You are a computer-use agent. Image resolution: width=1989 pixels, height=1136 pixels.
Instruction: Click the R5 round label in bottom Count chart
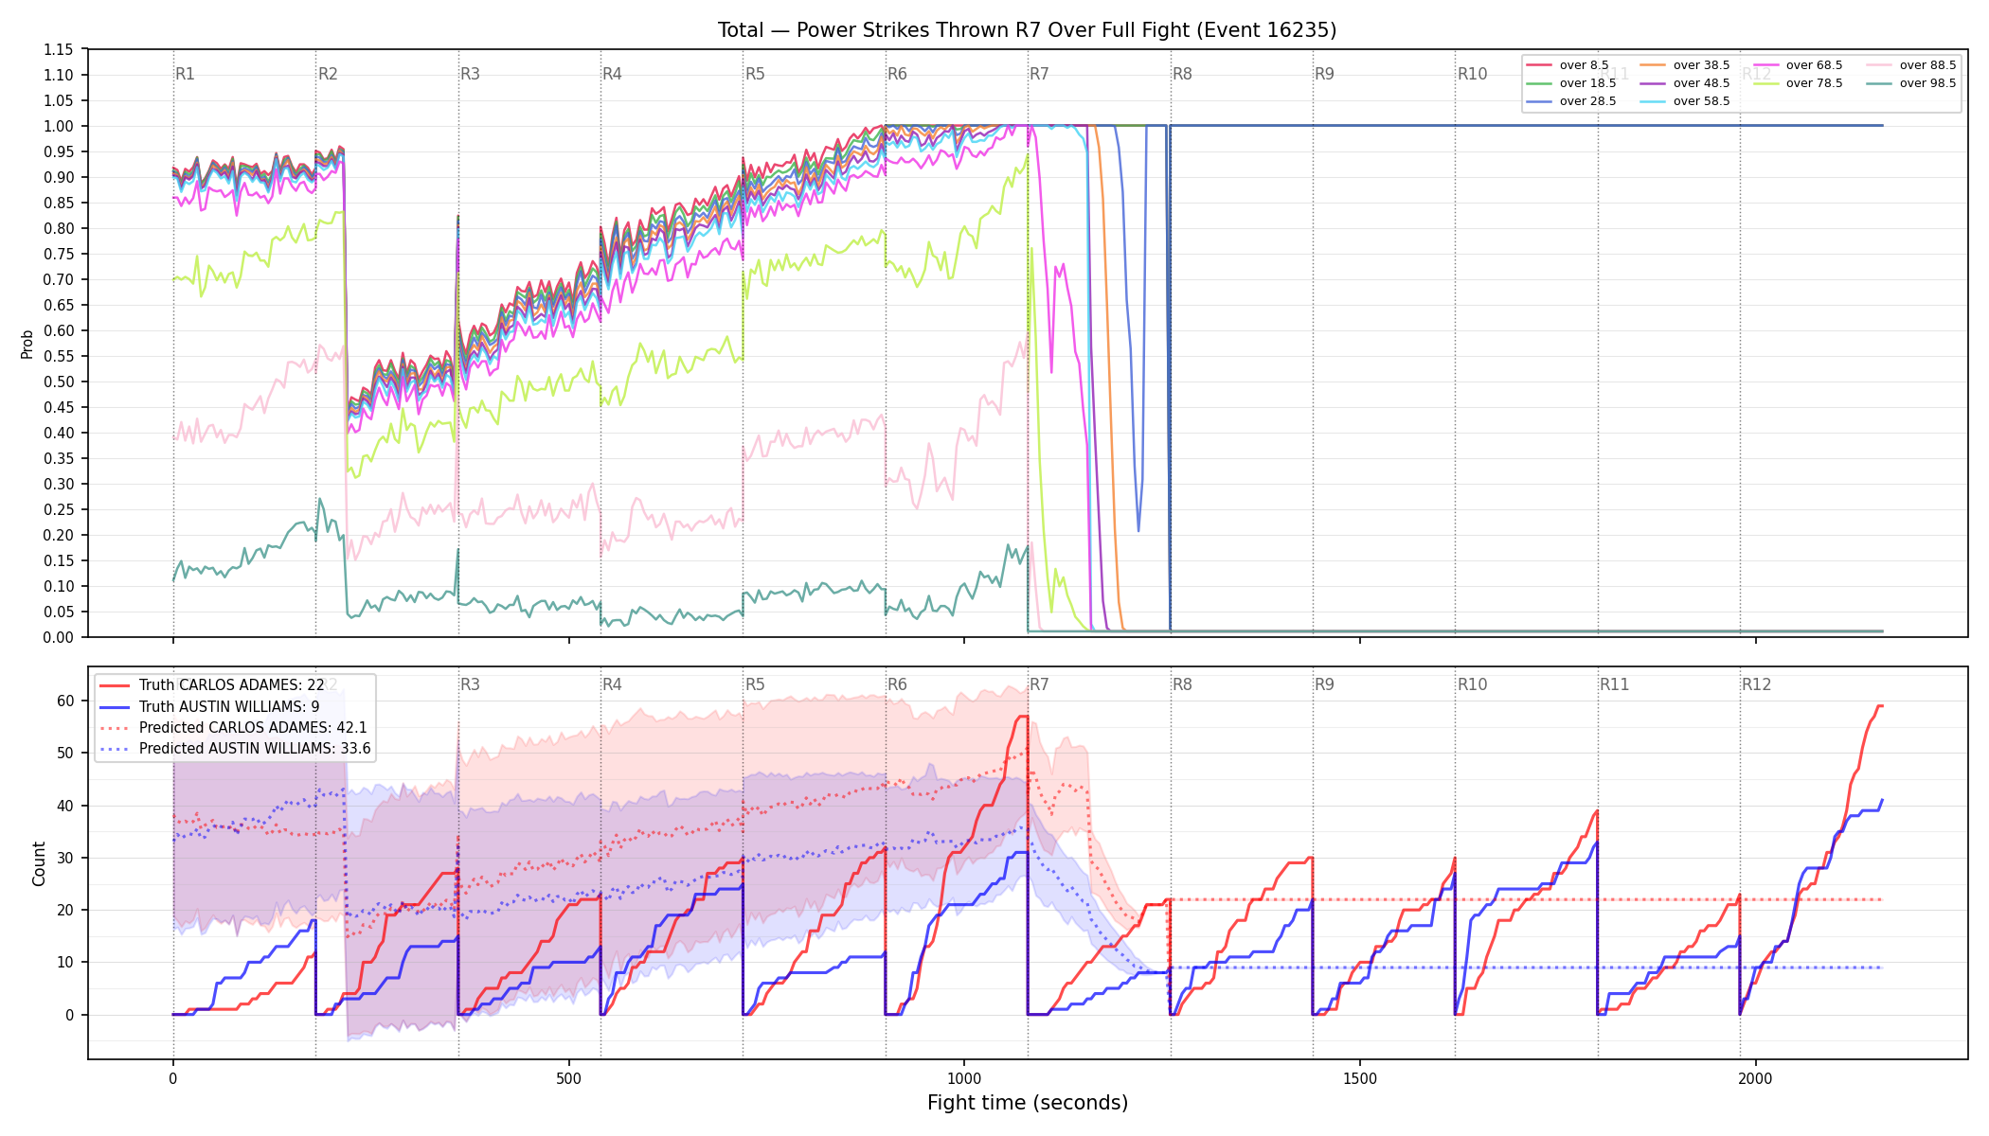(x=755, y=684)
